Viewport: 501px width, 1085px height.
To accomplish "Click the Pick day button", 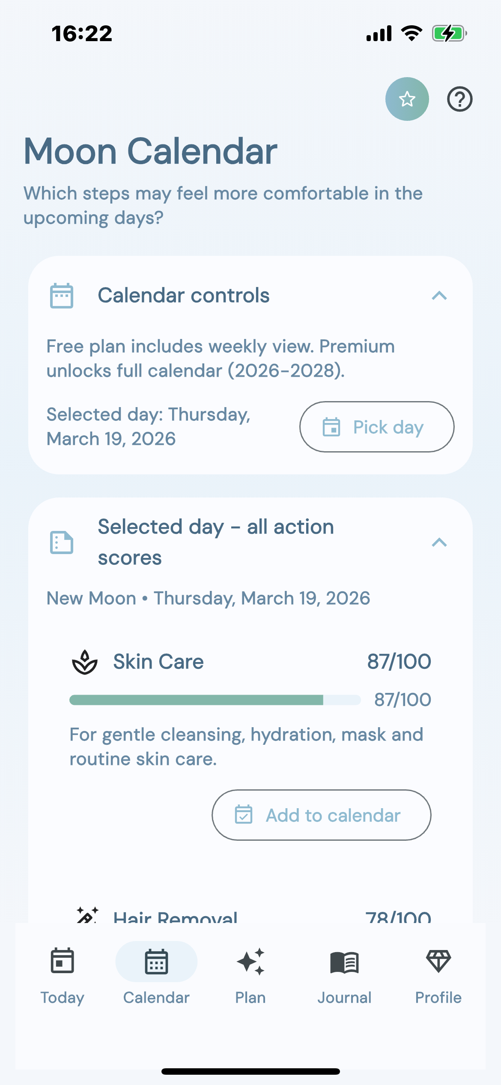I will click(x=377, y=427).
